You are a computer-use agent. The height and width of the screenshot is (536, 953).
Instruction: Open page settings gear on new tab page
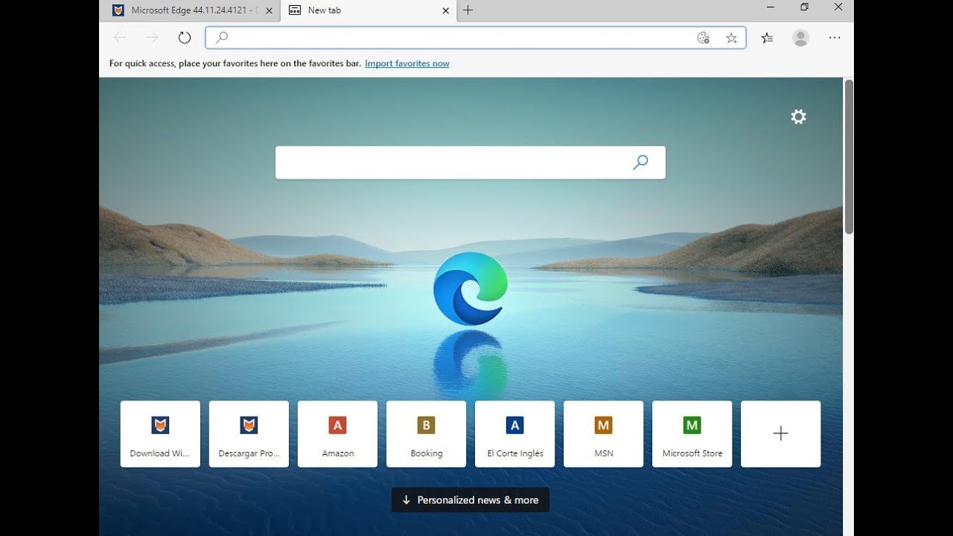(799, 117)
